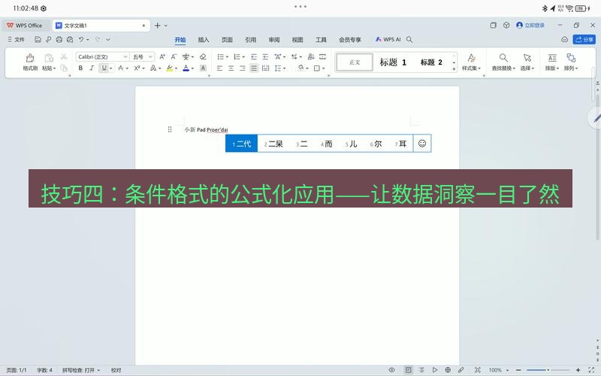Select IME candidate 二代
This screenshot has width=601, height=376.
click(241, 144)
